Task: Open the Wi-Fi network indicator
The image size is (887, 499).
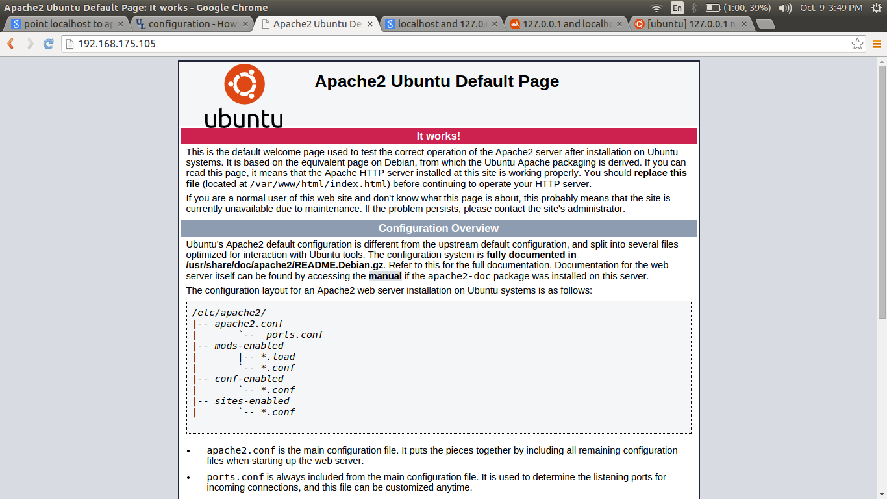Action: 656,8
